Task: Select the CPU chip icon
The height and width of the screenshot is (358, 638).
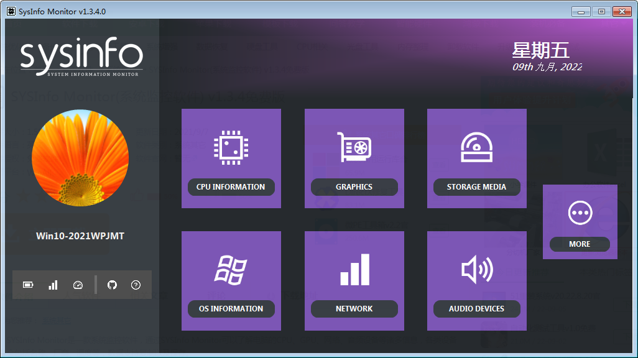Action: coord(231,148)
